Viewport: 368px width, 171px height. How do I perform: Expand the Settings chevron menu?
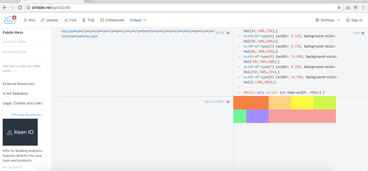339,20
